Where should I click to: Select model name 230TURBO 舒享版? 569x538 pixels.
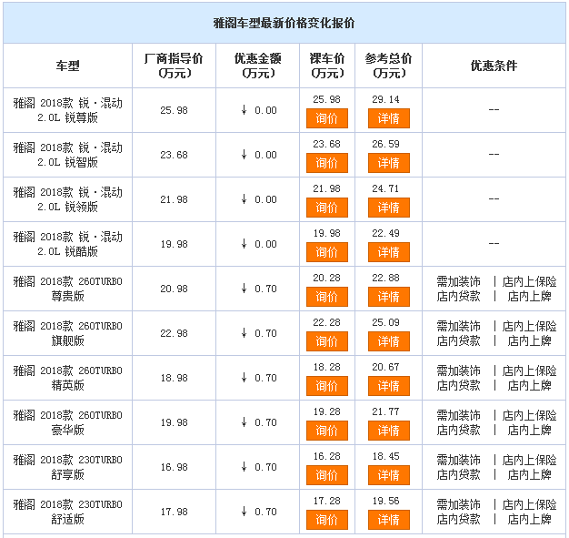(x=68, y=467)
